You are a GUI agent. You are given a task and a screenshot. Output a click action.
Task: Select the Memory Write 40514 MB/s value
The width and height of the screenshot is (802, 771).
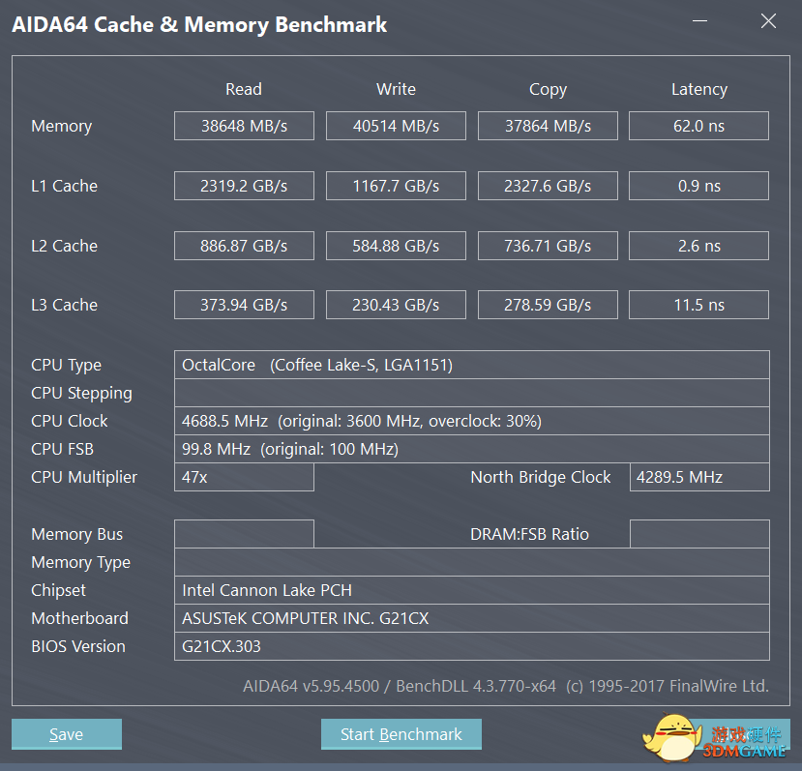tap(396, 126)
